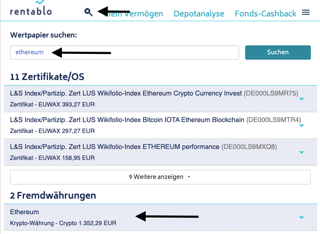Open the Depotanalyse tab

tap(199, 14)
